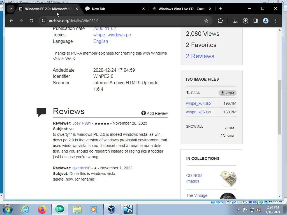Open VirtualBox manager on taskbar
The height and width of the screenshot is (215, 287).
[112, 209]
